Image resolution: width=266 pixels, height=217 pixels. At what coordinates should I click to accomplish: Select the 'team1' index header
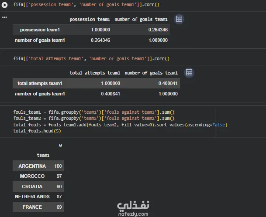point(43,155)
